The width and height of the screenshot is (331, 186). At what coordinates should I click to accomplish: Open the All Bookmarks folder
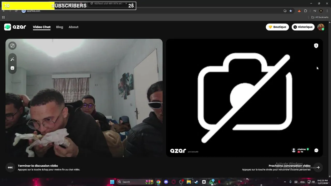(320, 17)
